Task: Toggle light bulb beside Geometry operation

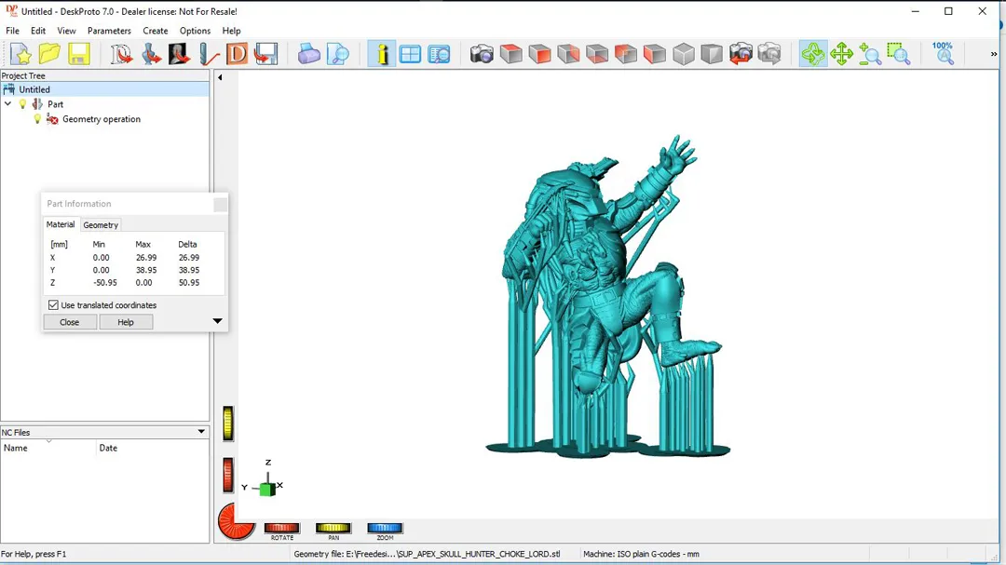Action: (x=37, y=119)
